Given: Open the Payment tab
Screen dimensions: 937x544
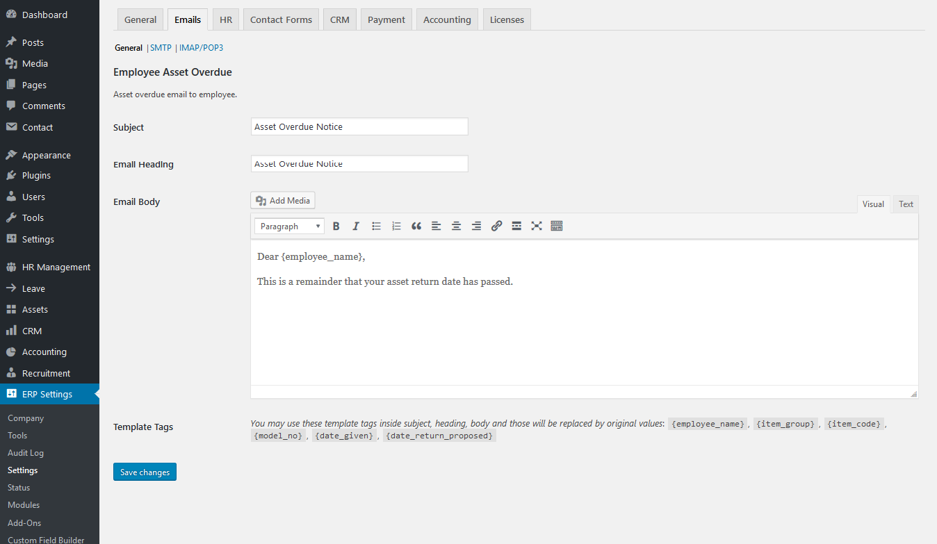Looking at the screenshot, I should [386, 19].
